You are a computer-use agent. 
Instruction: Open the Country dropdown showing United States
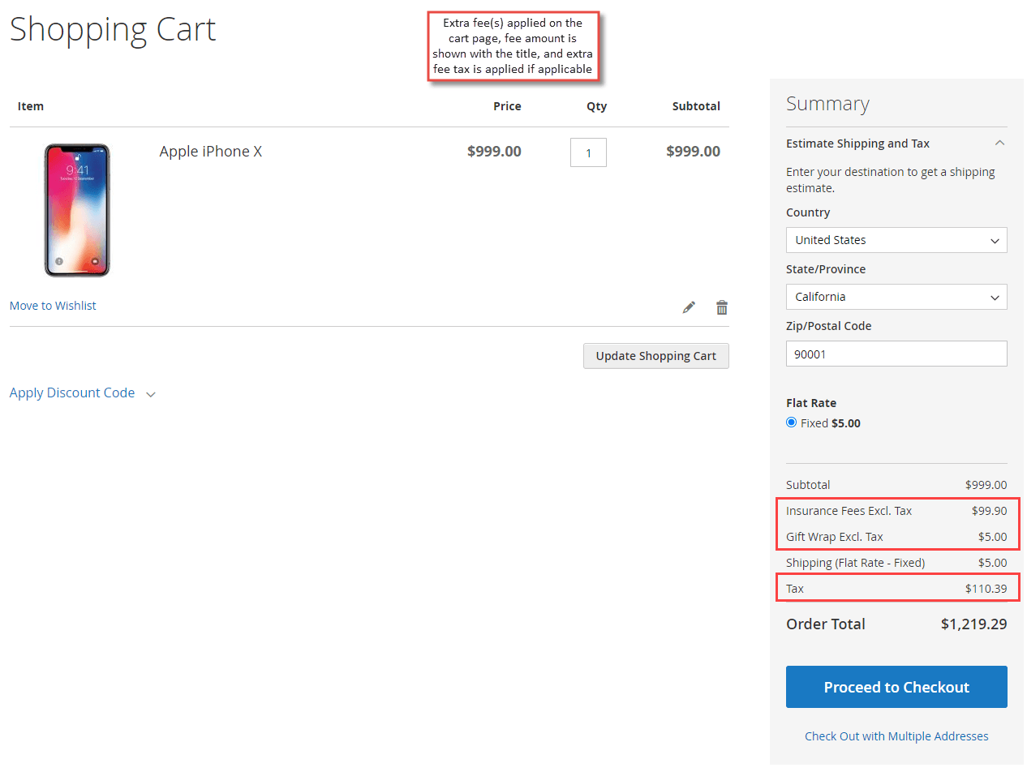coord(896,240)
